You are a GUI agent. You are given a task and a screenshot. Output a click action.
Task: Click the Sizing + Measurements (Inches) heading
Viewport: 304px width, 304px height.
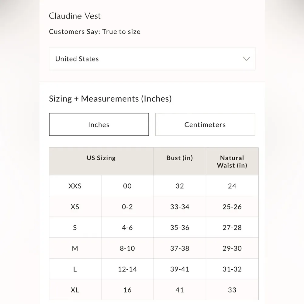click(x=110, y=99)
